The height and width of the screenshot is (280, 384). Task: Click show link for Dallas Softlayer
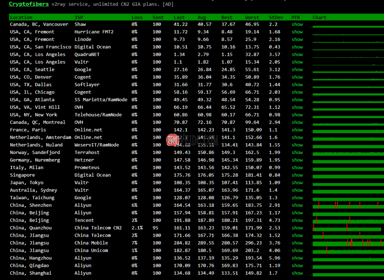point(297,85)
